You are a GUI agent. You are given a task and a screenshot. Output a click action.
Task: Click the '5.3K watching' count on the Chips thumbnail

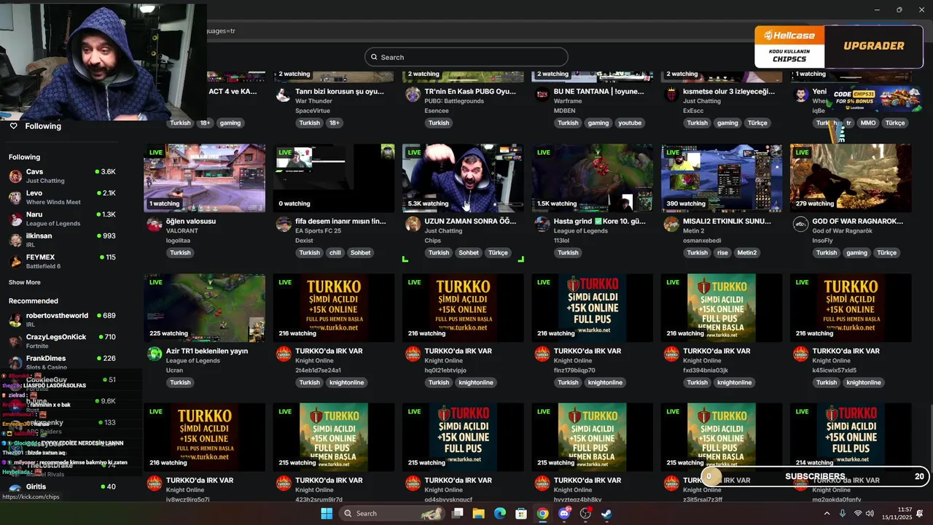click(429, 204)
